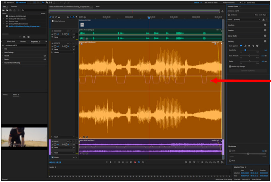Select Edit Audio to Video workspace
Viewport: 271px width, 182px height.
(x=211, y=3)
